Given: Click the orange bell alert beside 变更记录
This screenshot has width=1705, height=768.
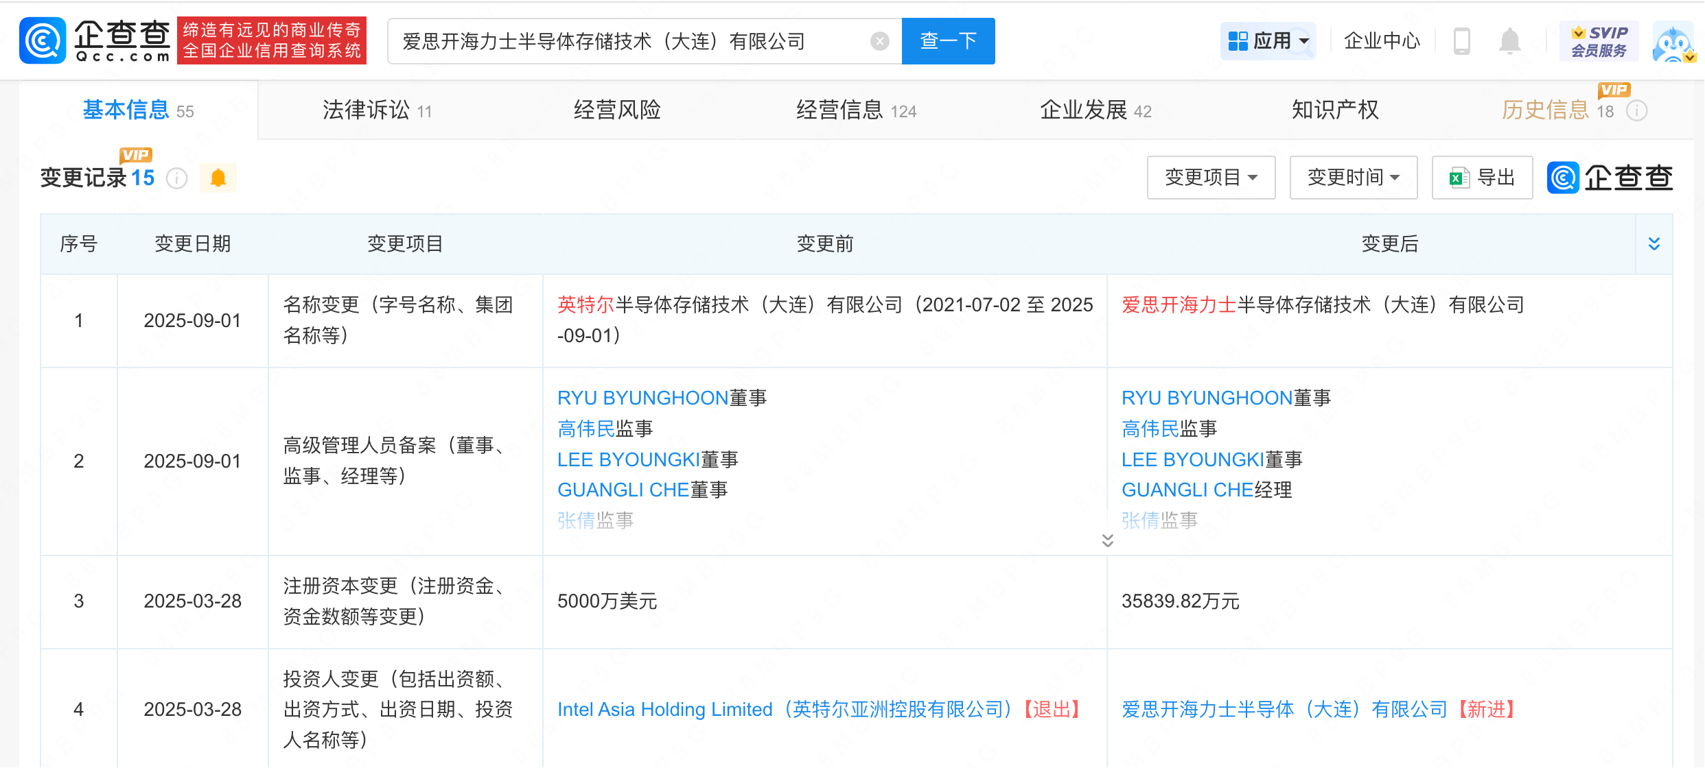Looking at the screenshot, I should 218,178.
